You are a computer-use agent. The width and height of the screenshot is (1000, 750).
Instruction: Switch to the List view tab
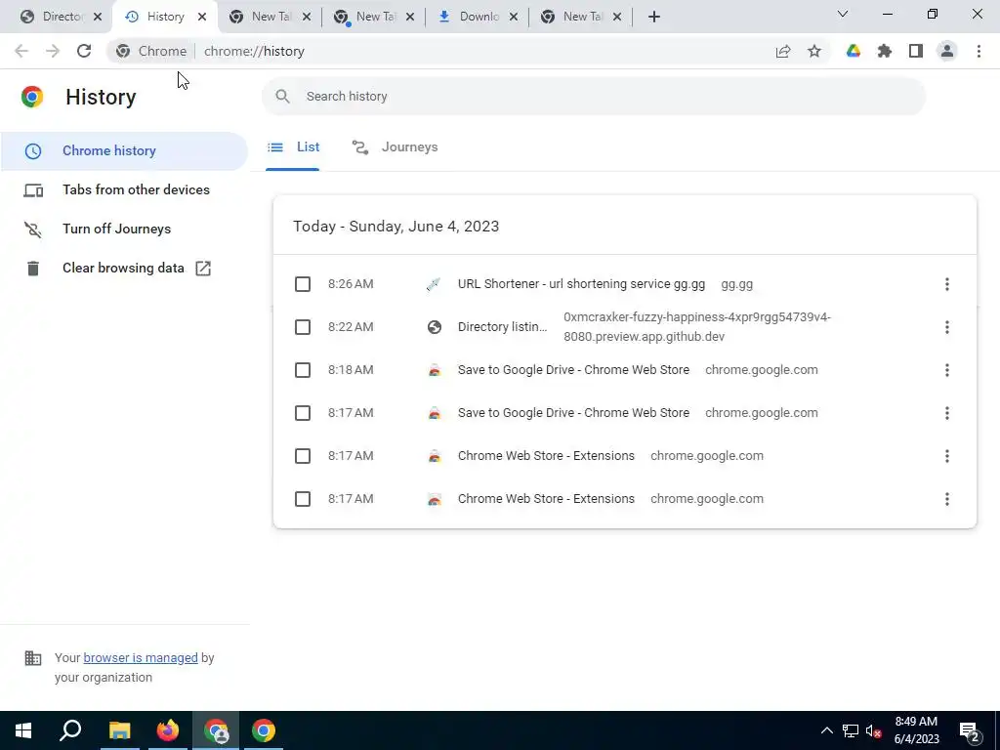[x=293, y=147]
